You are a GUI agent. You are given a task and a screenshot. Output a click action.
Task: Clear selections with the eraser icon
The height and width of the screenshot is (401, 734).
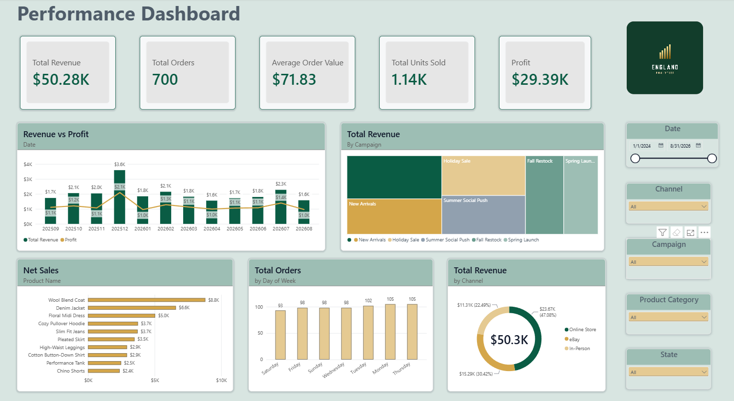click(676, 232)
